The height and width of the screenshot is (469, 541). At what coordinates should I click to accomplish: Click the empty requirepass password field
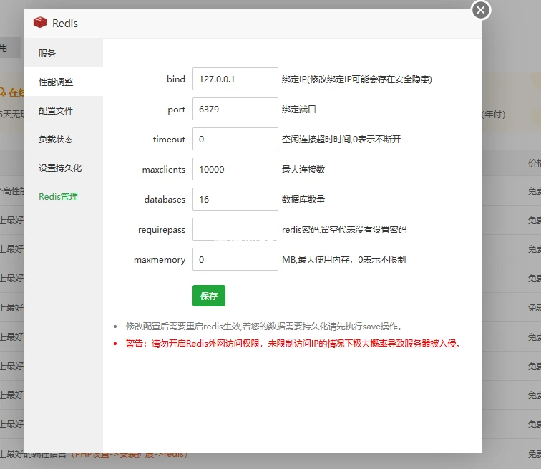(x=235, y=229)
